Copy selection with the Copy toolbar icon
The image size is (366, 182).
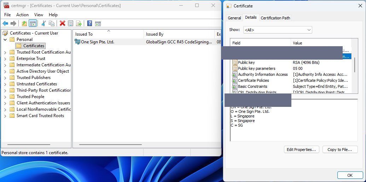[52, 23]
